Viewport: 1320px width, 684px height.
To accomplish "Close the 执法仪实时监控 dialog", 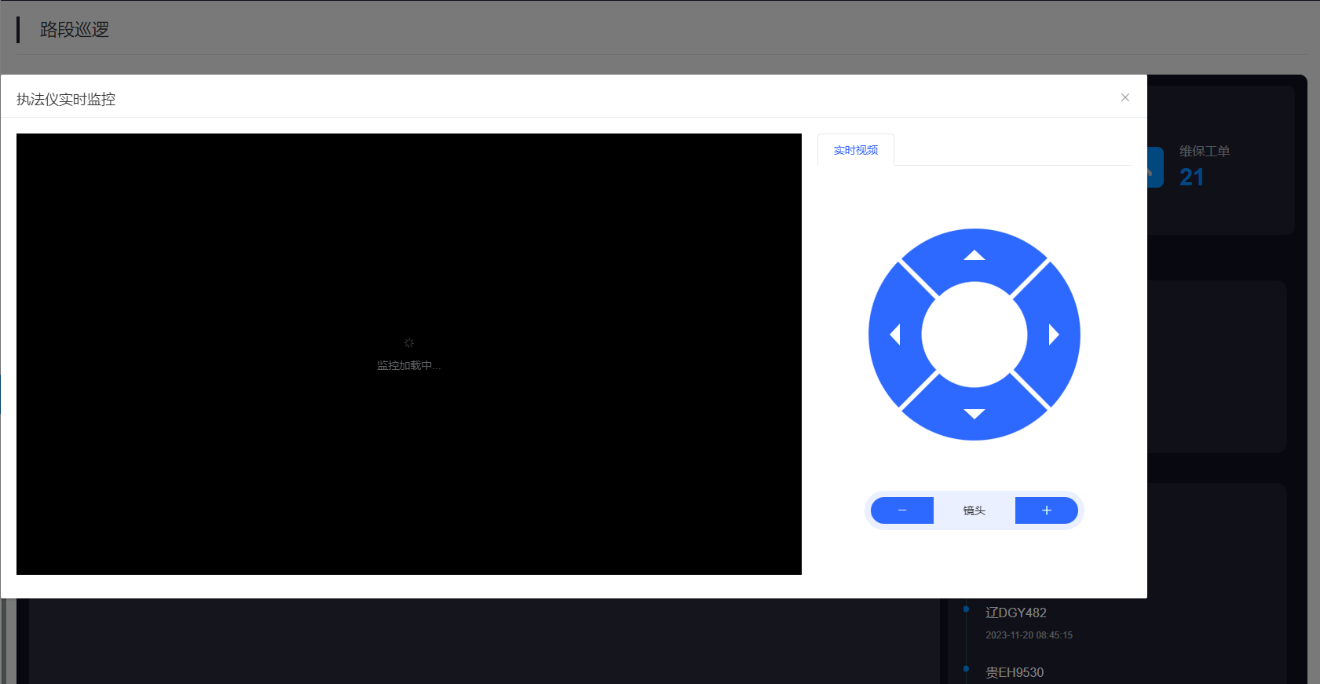I will (1124, 97).
